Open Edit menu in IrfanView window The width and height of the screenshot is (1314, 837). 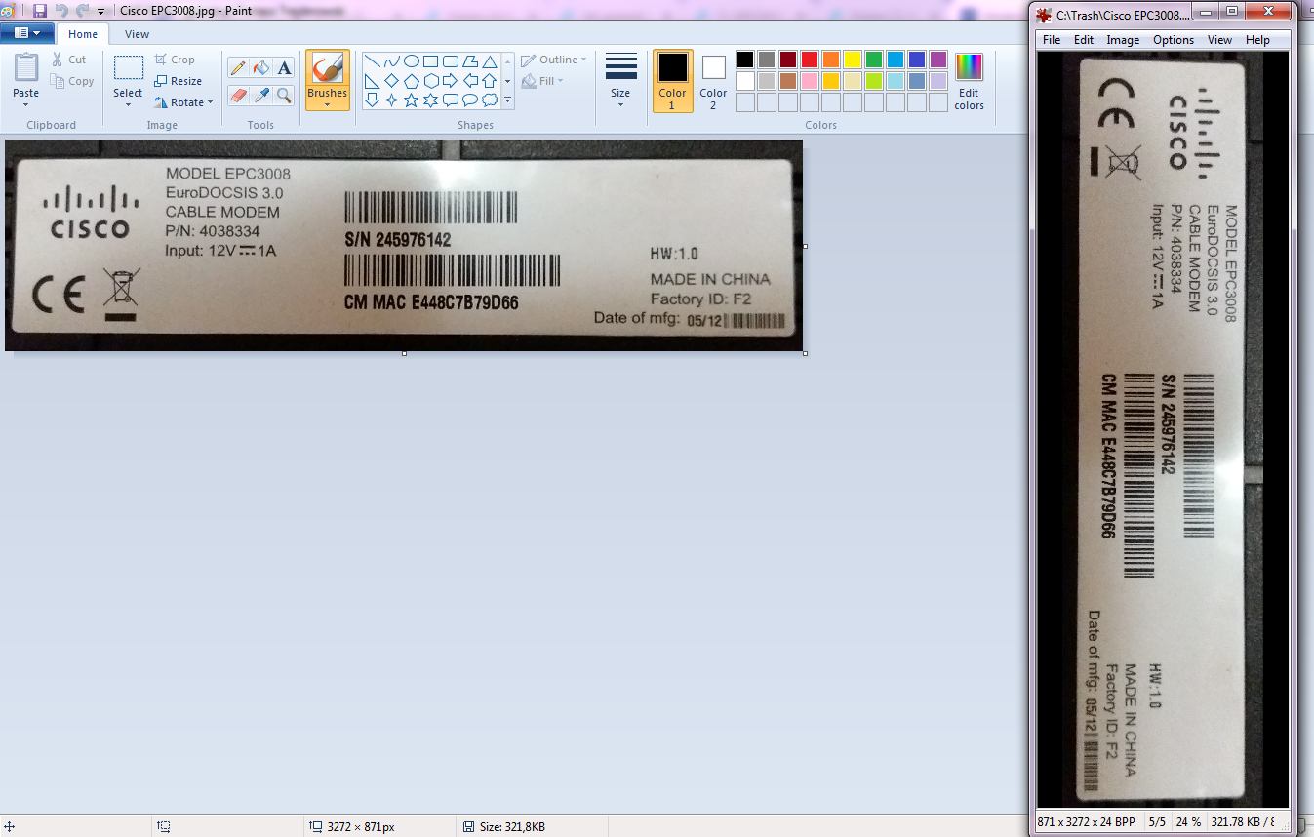click(1084, 40)
